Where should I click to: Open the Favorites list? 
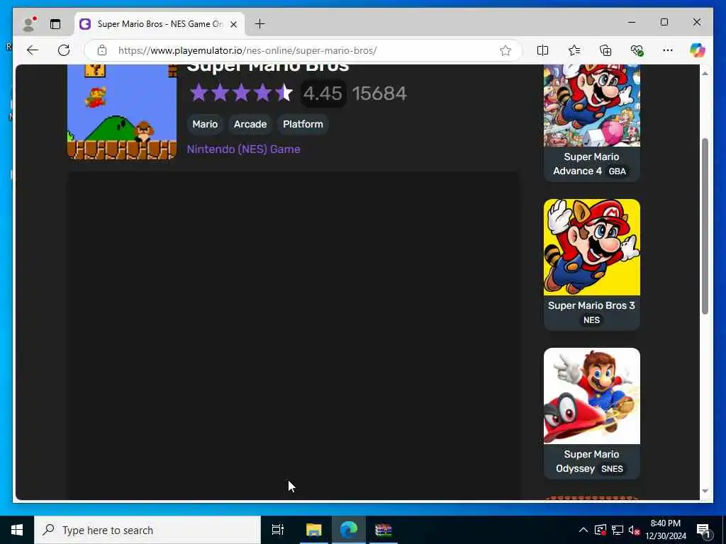574,50
